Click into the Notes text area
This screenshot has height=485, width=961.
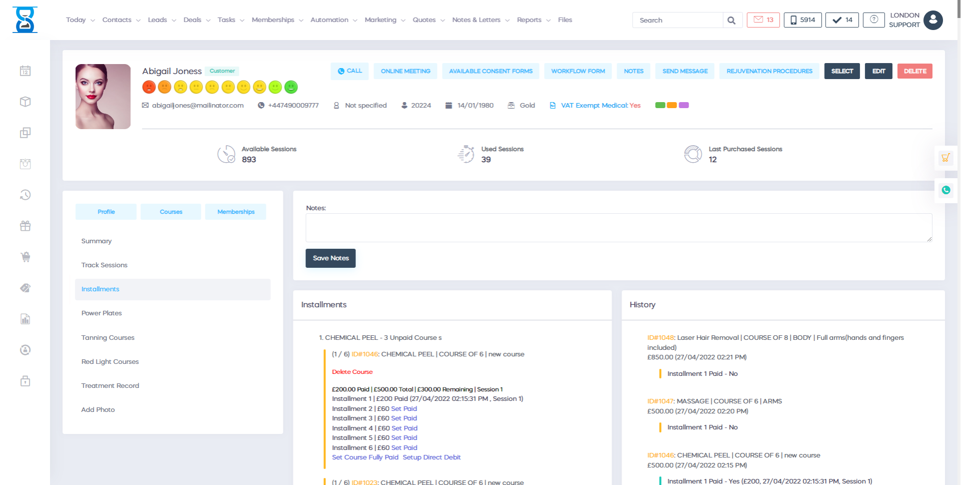tap(618, 228)
